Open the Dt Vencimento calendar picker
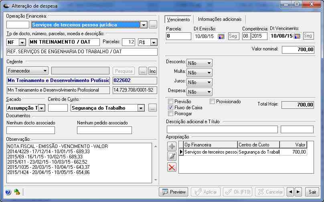 [297, 36]
